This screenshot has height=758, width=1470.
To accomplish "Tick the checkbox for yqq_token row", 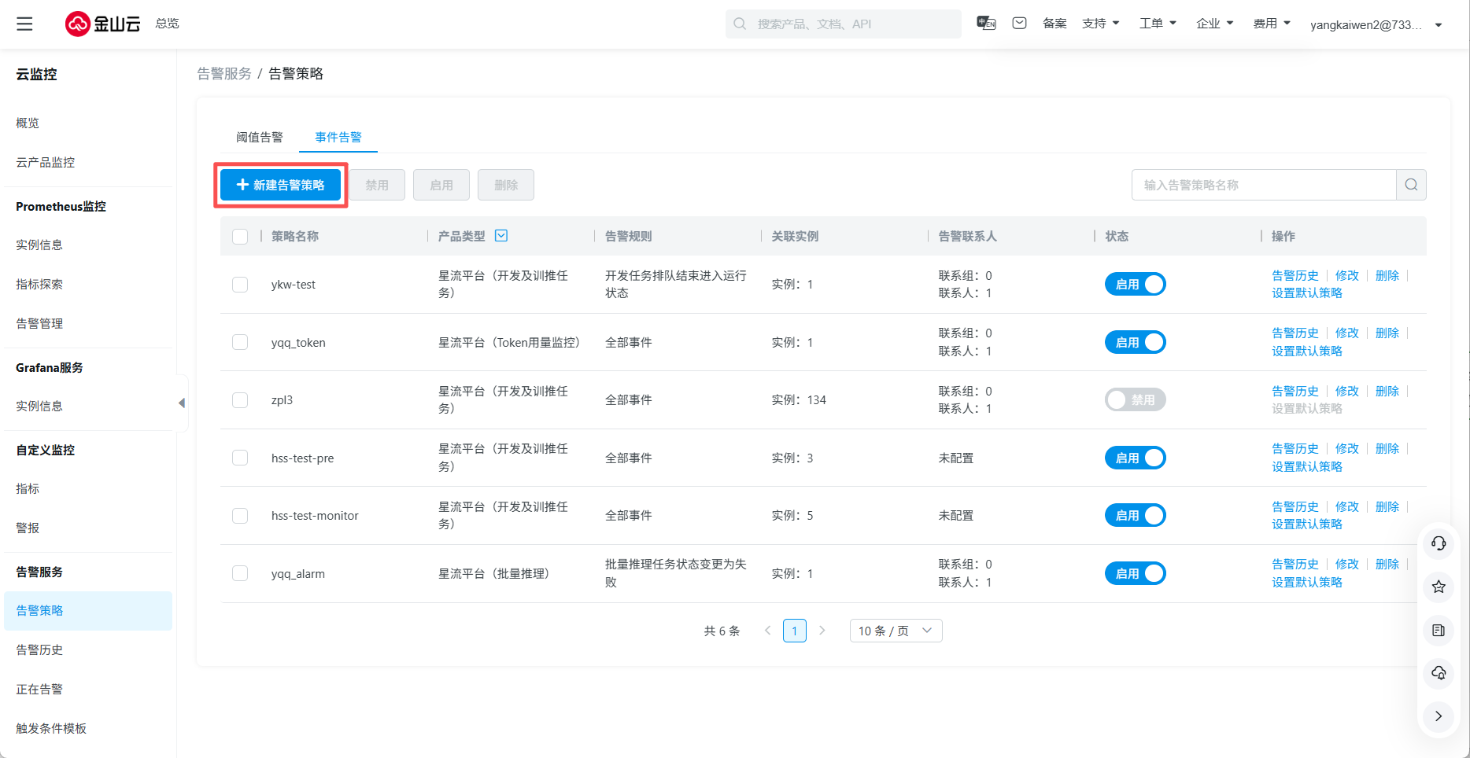I will click(x=240, y=342).
